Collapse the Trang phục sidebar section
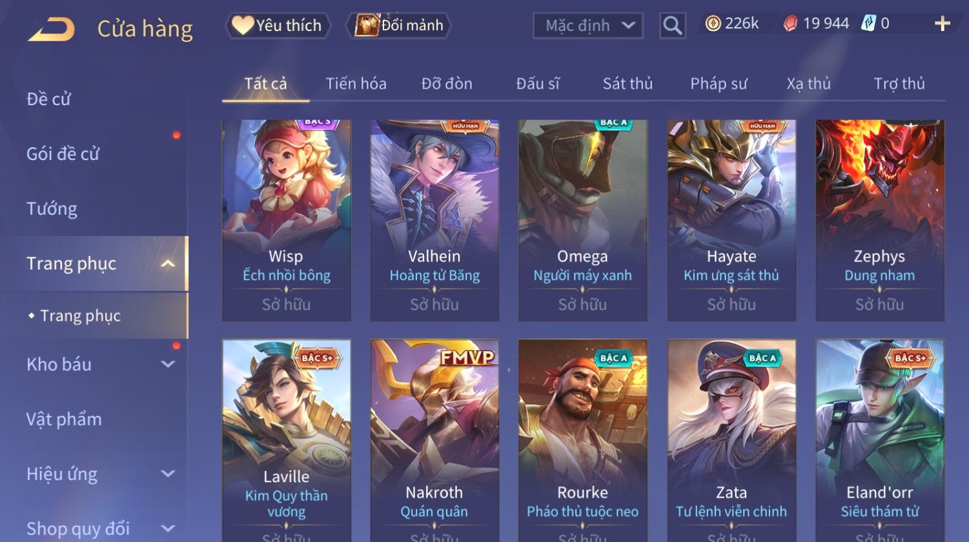 [x=168, y=263]
